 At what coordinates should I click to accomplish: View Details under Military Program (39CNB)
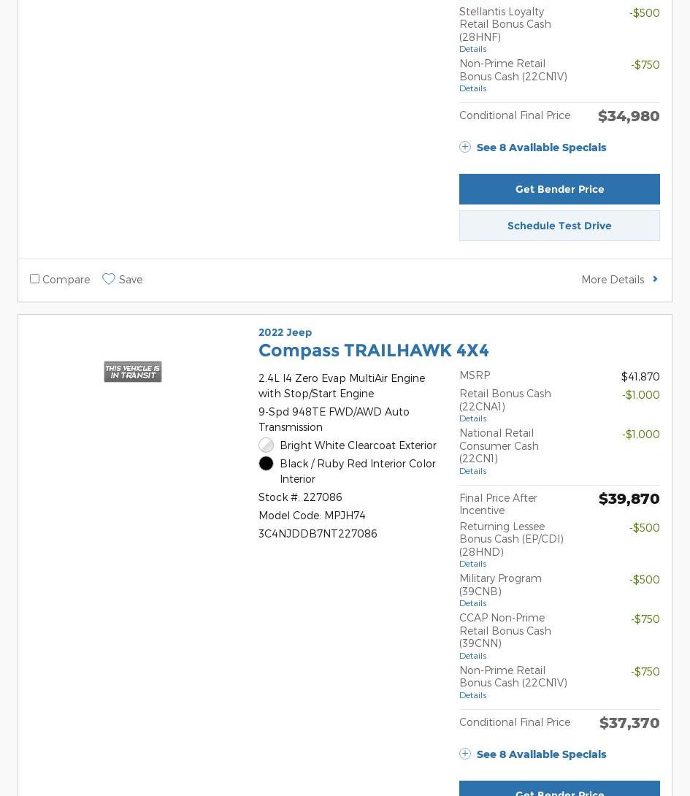472,603
